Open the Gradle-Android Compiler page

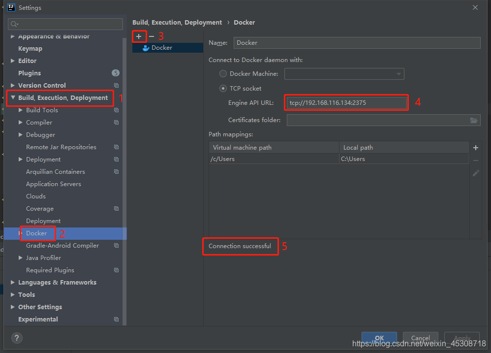point(62,246)
